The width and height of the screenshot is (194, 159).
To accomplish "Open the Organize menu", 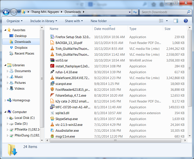I will point(14,21).
